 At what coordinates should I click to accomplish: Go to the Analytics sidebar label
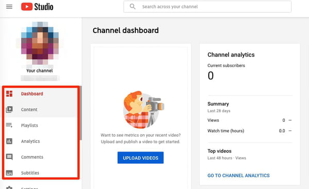[30, 141]
